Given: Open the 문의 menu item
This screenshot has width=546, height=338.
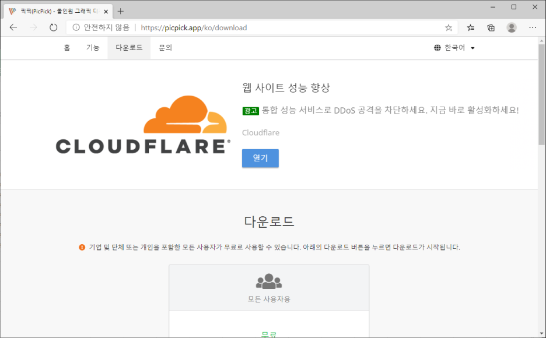Looking at the screenshot, I should click(x=166, y=48).
